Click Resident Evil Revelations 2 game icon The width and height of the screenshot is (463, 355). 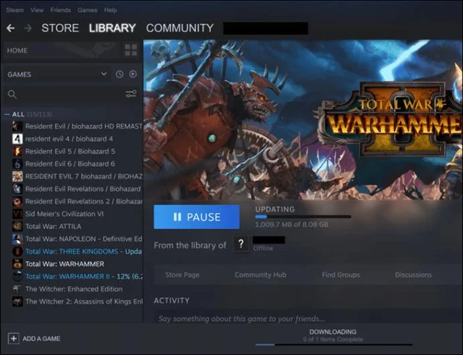point(17,202)
